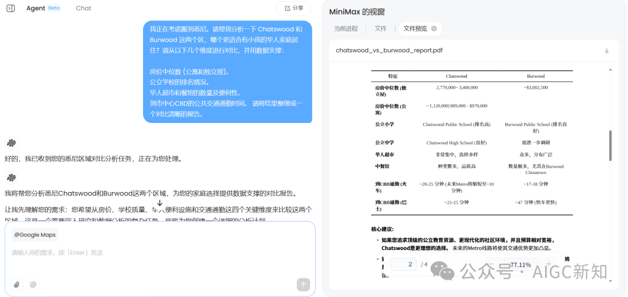Click the 众多，分布广泛 cell
This screenshot has height=297, width=628.
click(536, 154)
